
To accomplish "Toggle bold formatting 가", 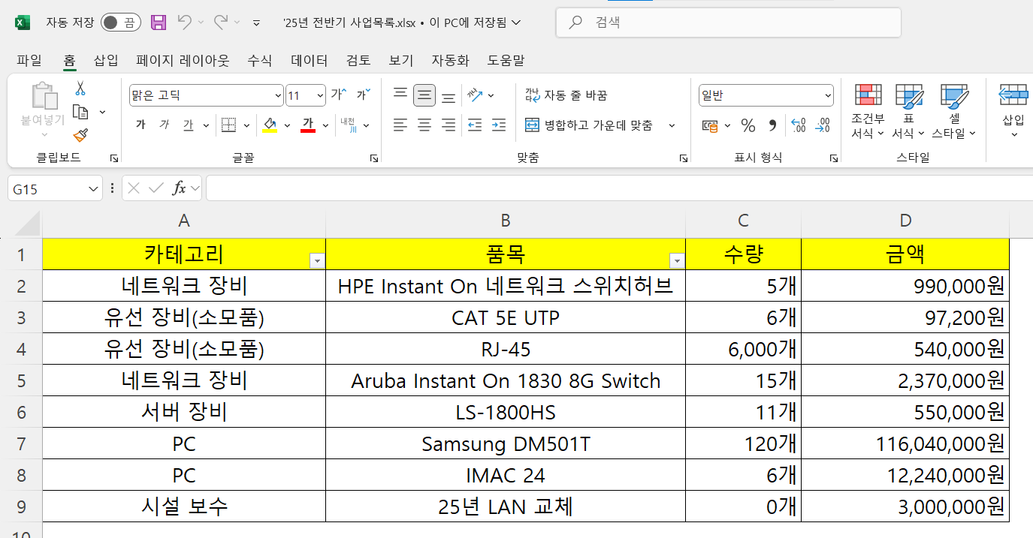I will click(x=140, y=125).
